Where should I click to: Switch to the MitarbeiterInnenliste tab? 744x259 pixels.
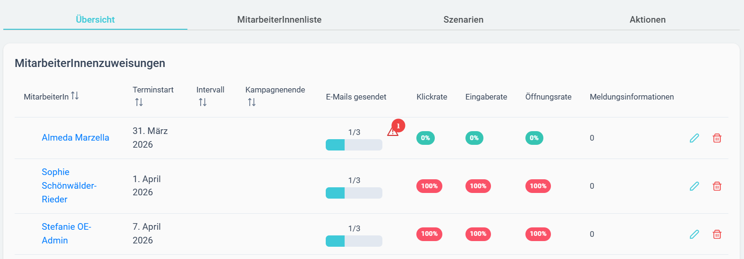279,19
